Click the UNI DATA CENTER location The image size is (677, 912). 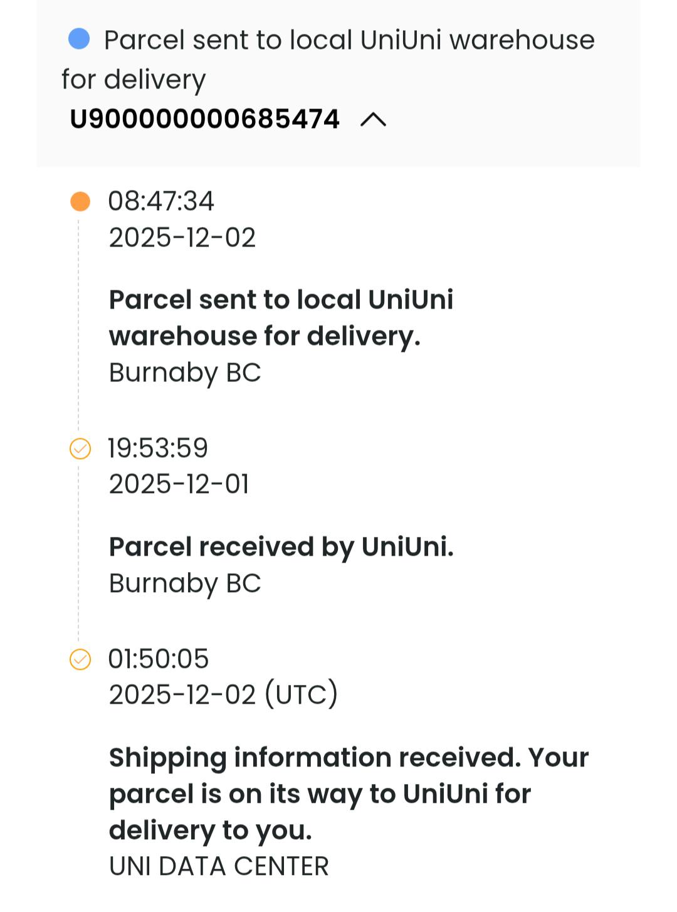click(219, 866)
